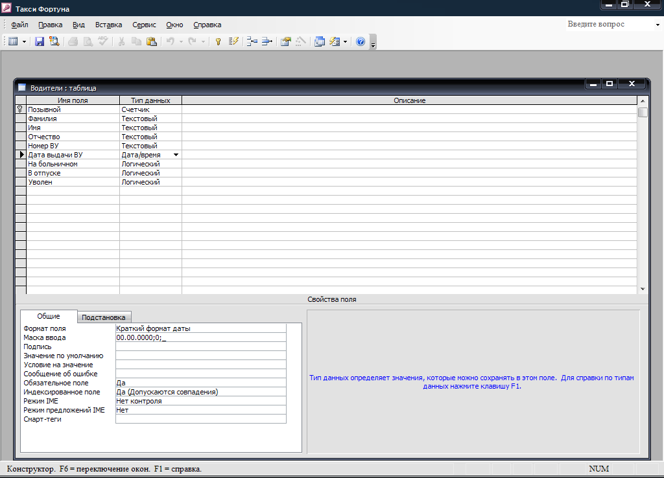
Task: Open the Справка menu
Action: 207,25
